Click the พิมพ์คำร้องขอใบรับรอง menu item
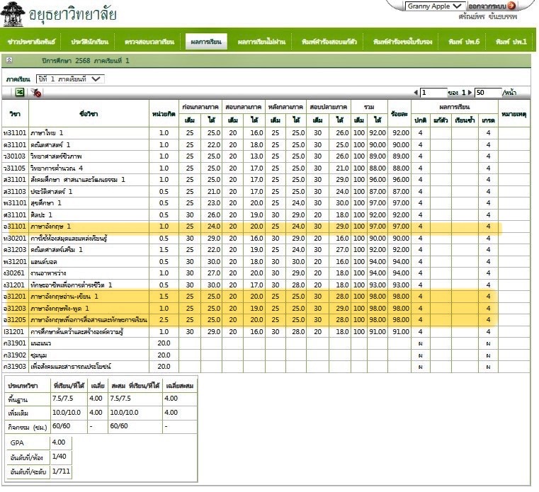Screen dimensions: 539x492 [402, 42]
